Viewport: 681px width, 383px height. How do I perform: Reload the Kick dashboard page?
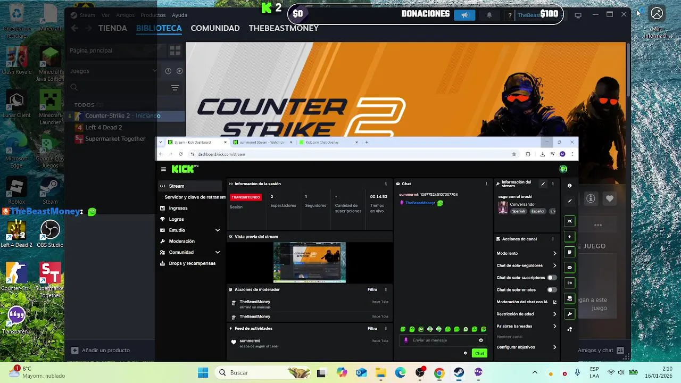point(181,154)
